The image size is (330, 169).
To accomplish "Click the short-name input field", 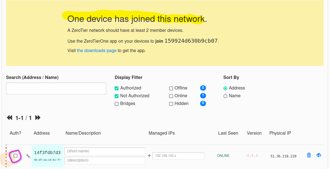I will pos(105,151).
